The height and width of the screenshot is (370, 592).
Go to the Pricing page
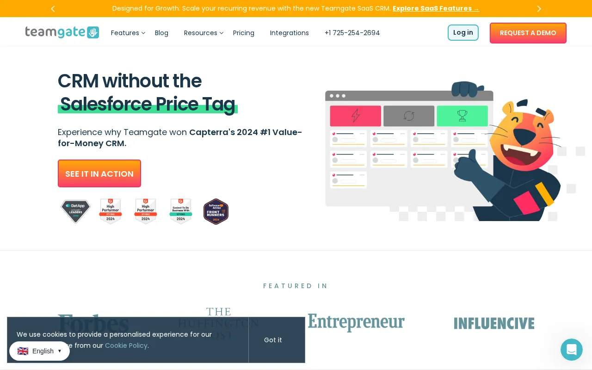244,33
